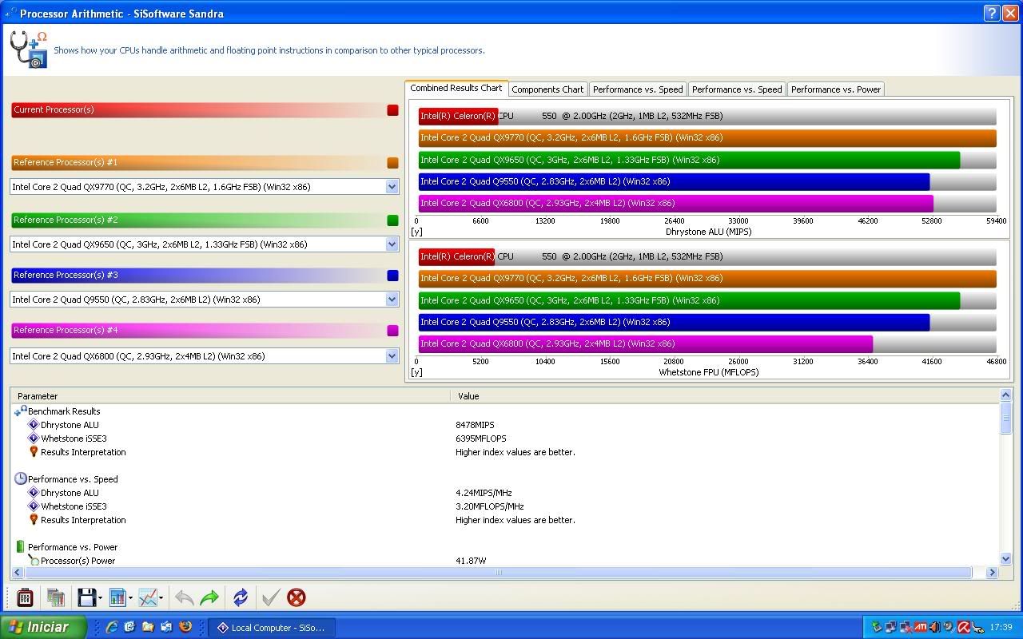
Task: Click the floppy disk save icon
Action: (x=86, y=597)
